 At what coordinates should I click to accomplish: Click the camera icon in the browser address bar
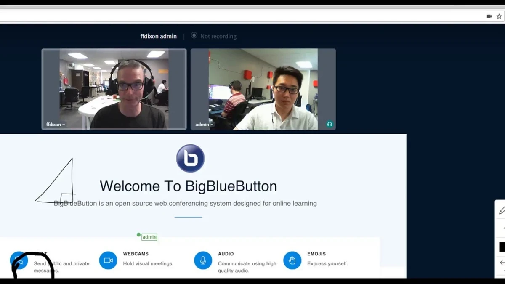(x=489, y=16)
